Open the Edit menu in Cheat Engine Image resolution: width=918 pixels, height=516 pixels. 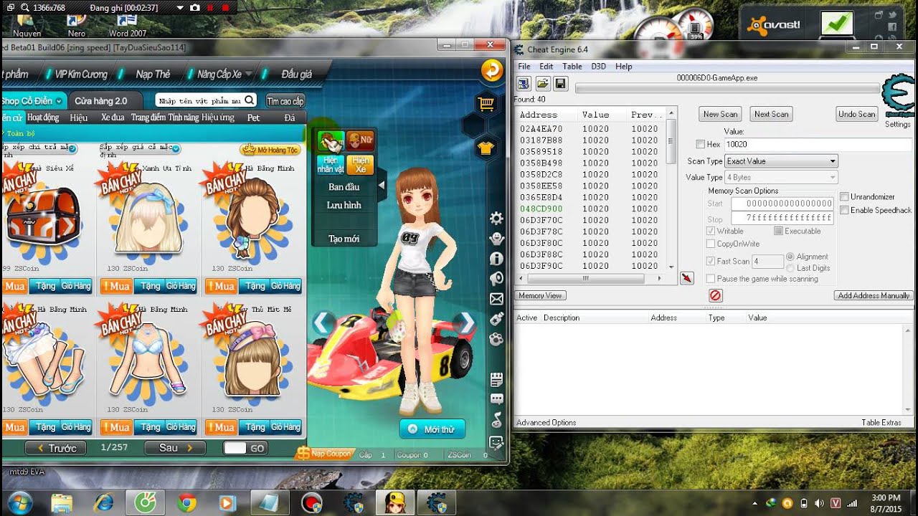pos(546,67)
